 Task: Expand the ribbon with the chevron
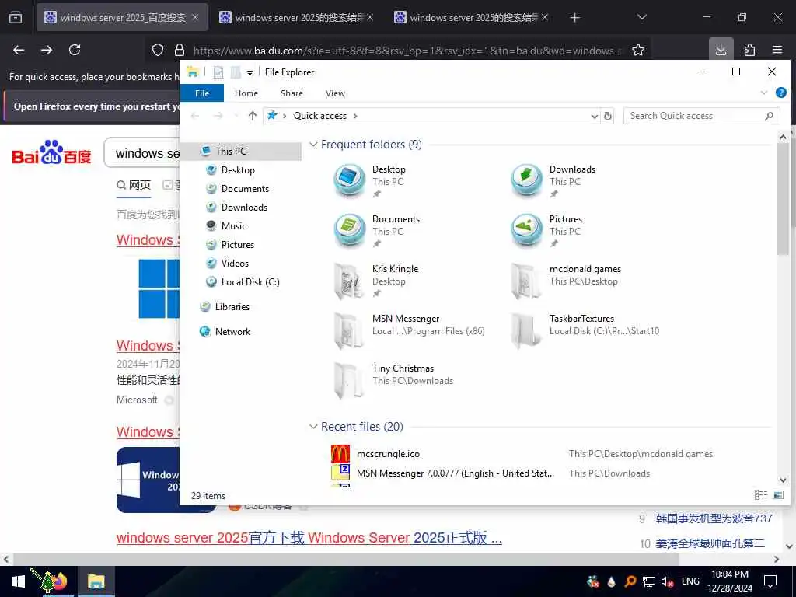tap(764, 93)
